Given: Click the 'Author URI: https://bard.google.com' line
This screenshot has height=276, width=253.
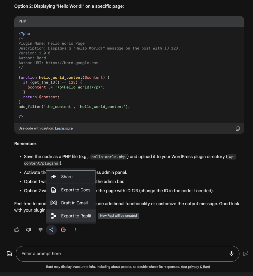Looking at the screenshot, I should pos(58,63).
